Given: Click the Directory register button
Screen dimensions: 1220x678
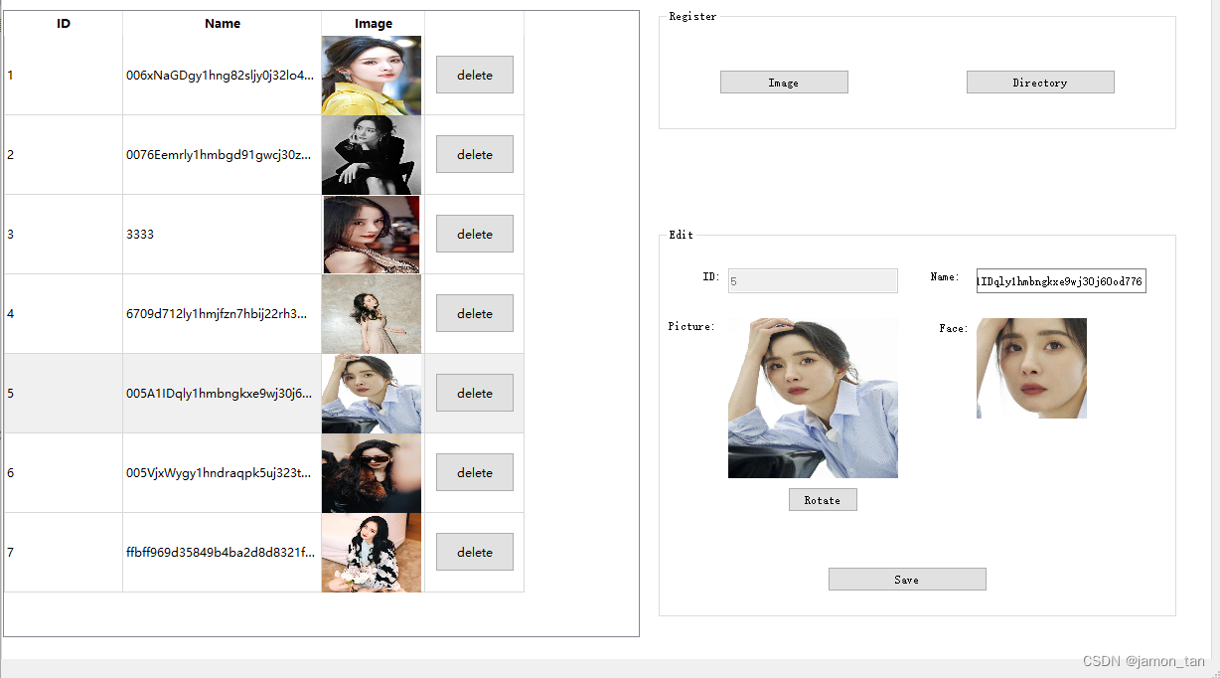Looking at the screenshot, I should pos(1040,83).
